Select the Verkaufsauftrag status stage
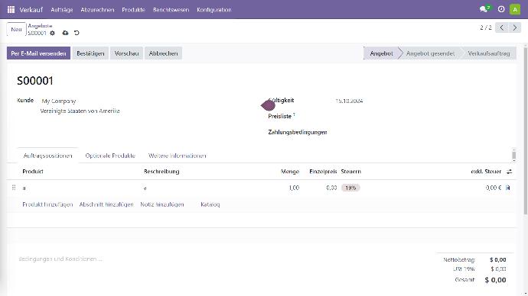This screenshot has height=296, width=528. coord(489,53)
